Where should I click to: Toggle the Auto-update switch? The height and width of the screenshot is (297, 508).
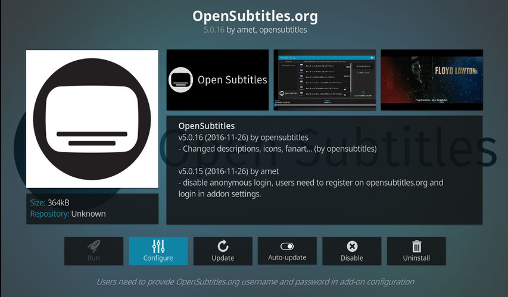(287, 251)
